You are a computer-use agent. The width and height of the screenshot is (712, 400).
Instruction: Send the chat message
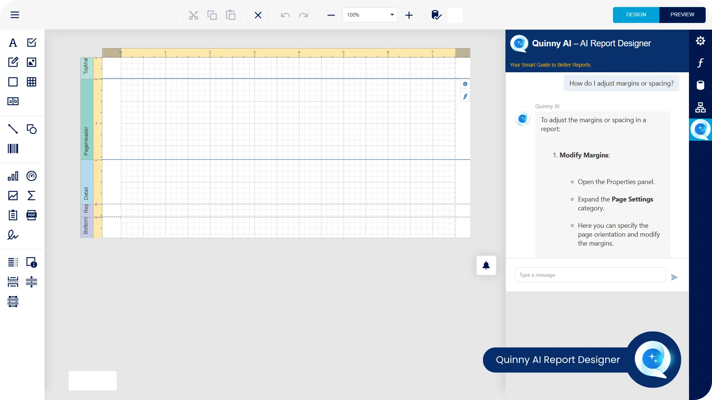point(674,277)
